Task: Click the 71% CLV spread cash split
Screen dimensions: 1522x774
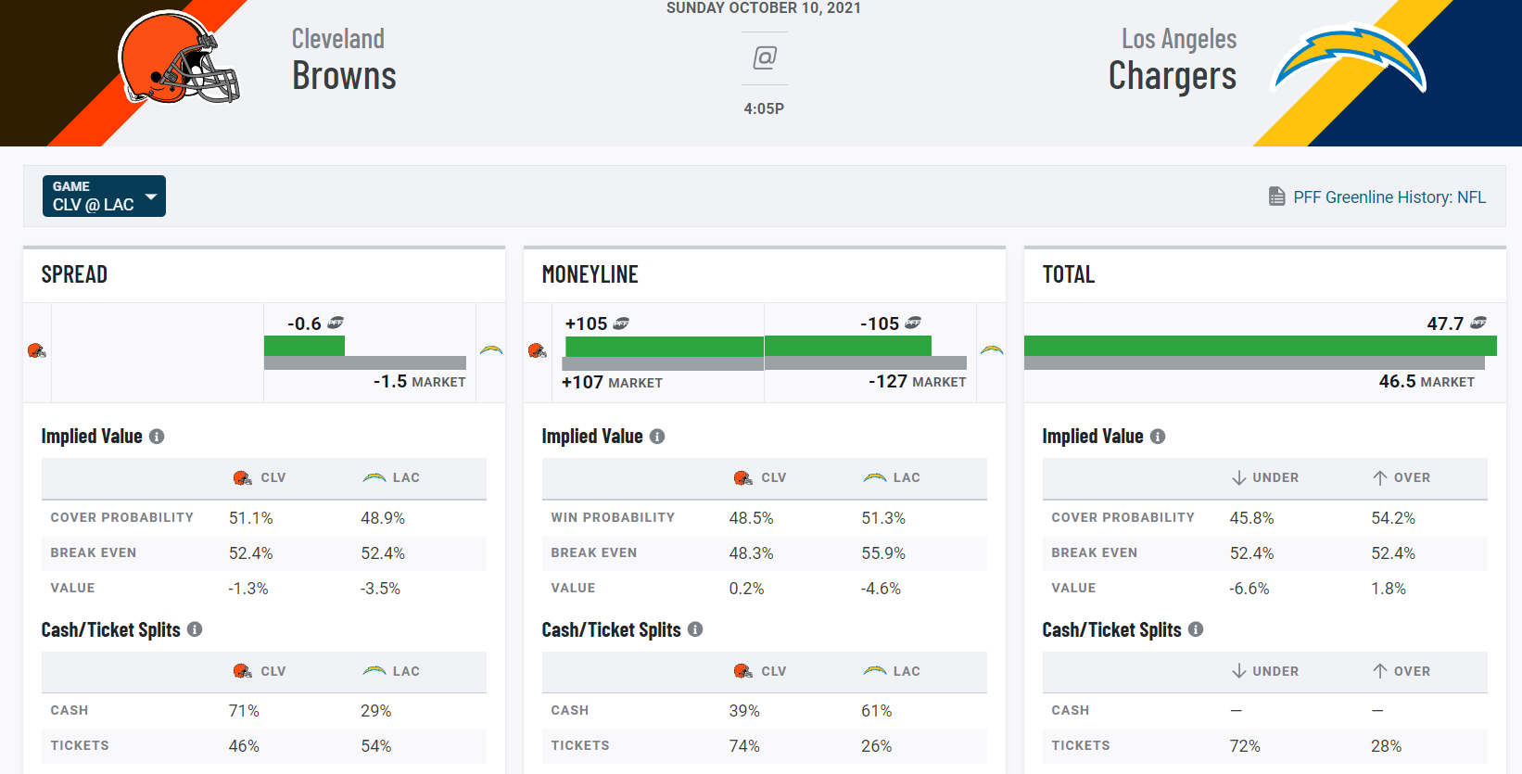Action: (x=244, y=711)
